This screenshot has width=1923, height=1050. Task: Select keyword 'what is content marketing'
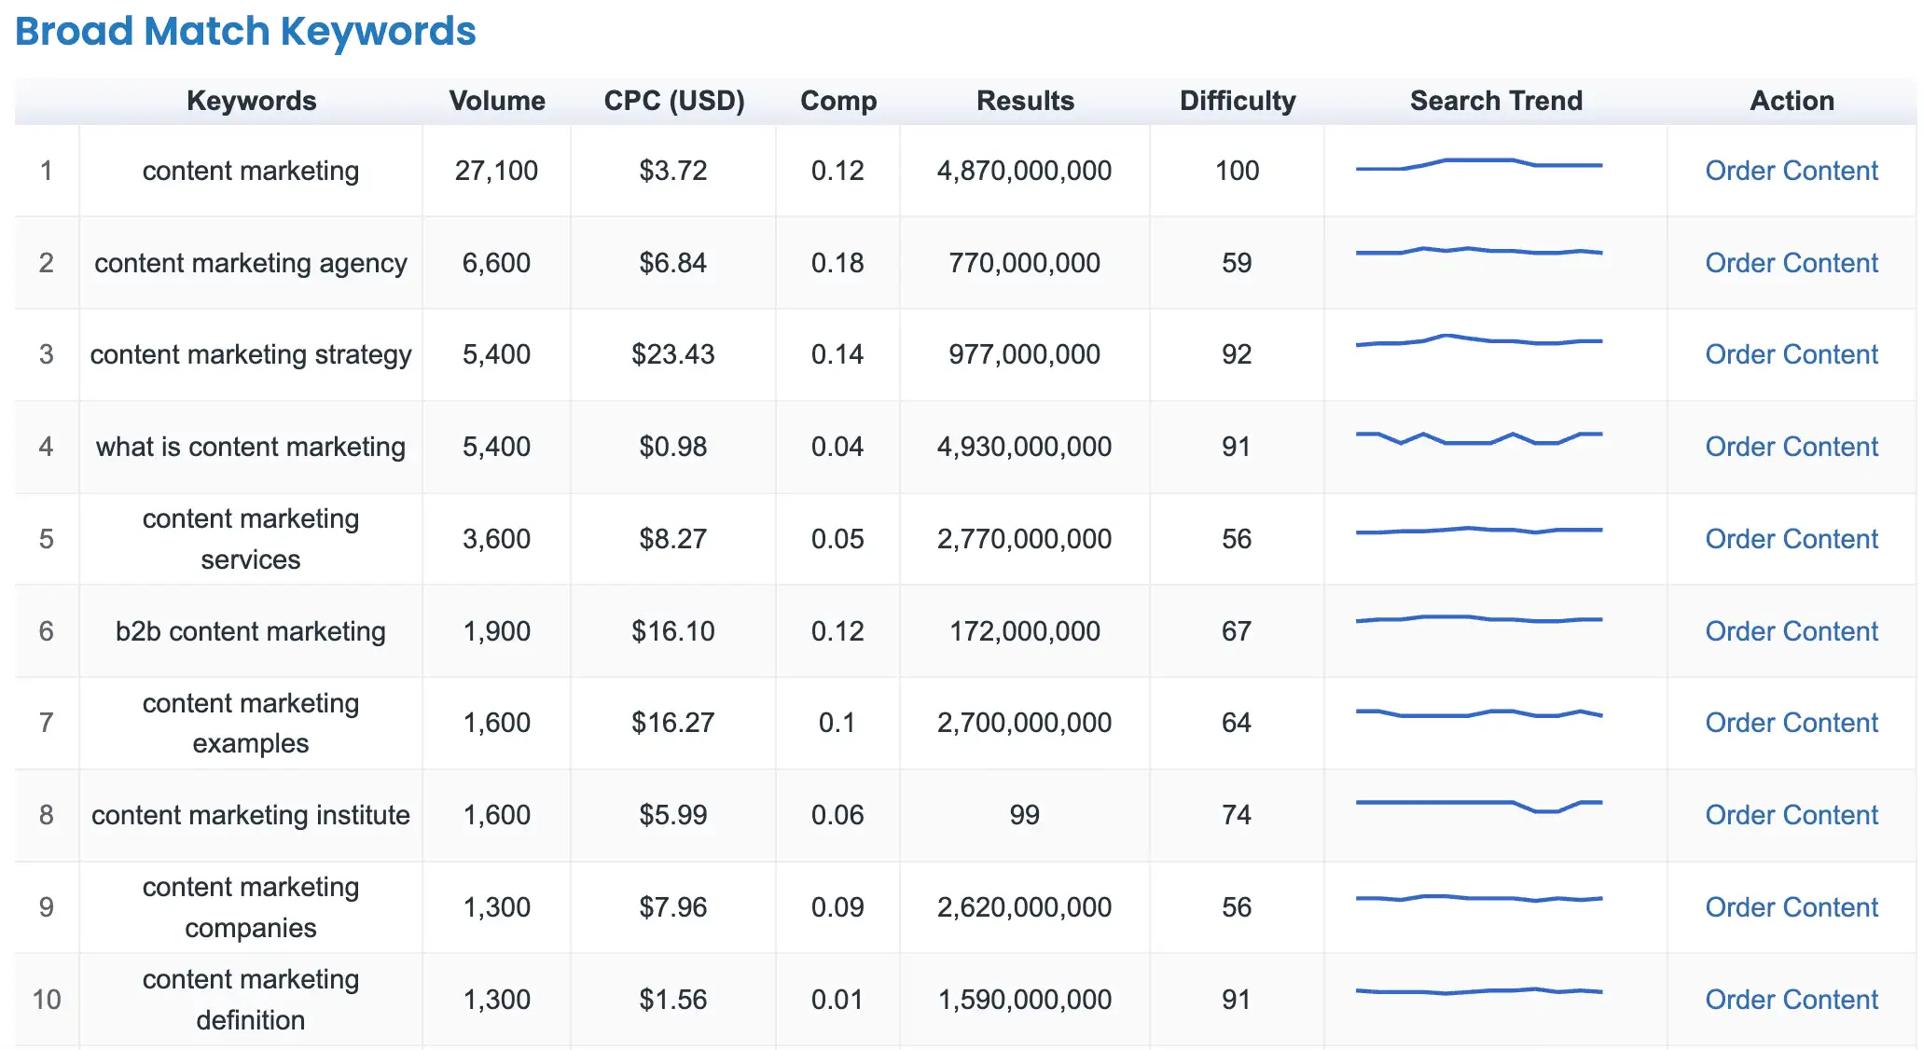pyautogui.click(x=251, y=447)
